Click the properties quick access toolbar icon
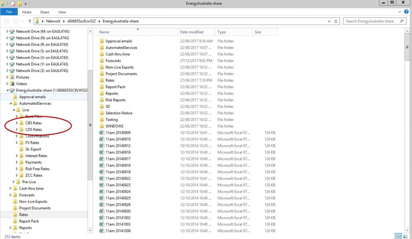 pyautogui.click(x=13, y=3)
